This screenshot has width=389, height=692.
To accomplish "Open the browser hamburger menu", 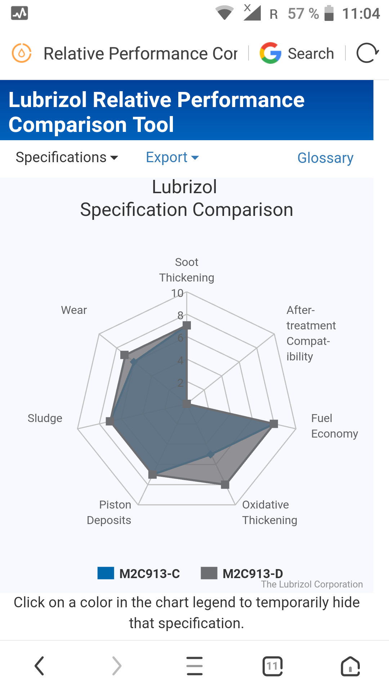I will click(x=194, y=666).
